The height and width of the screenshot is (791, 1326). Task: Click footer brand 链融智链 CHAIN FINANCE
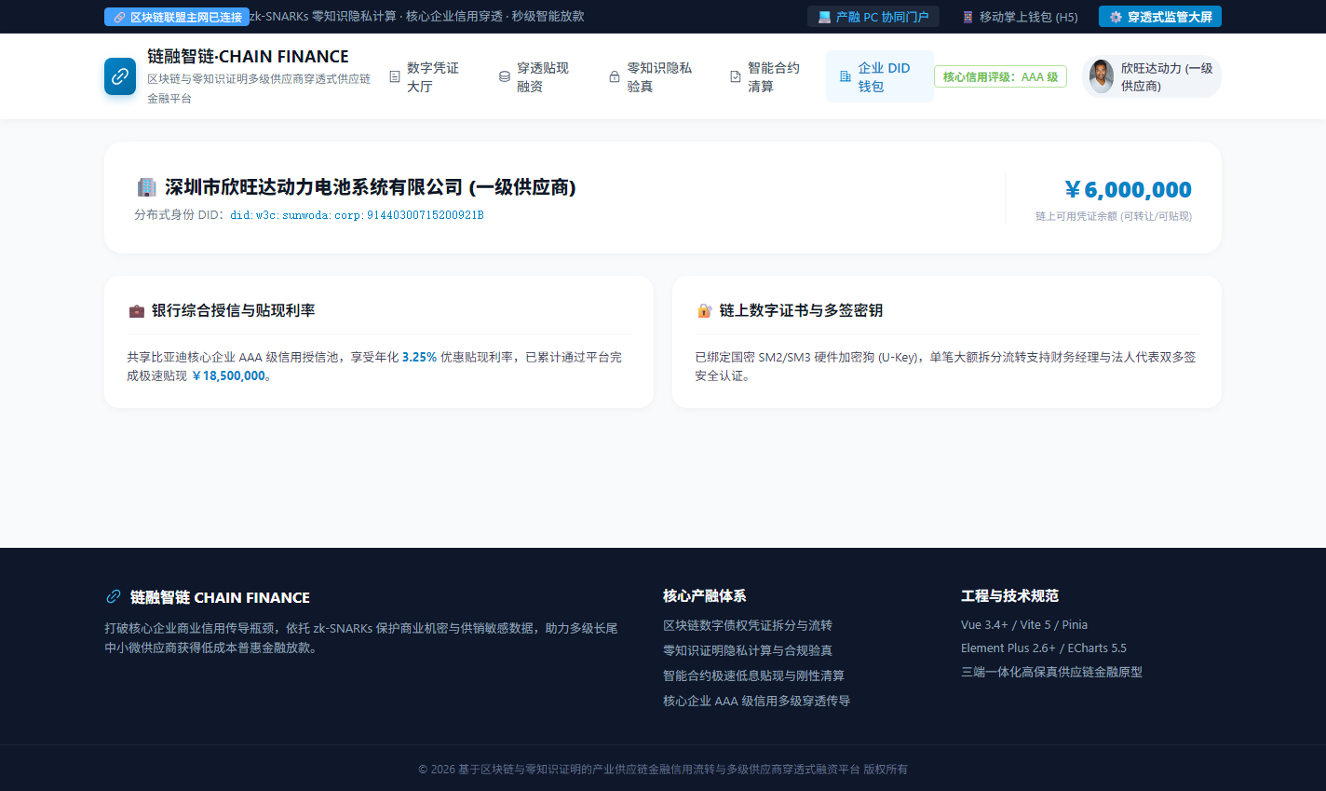pos(220,597)
